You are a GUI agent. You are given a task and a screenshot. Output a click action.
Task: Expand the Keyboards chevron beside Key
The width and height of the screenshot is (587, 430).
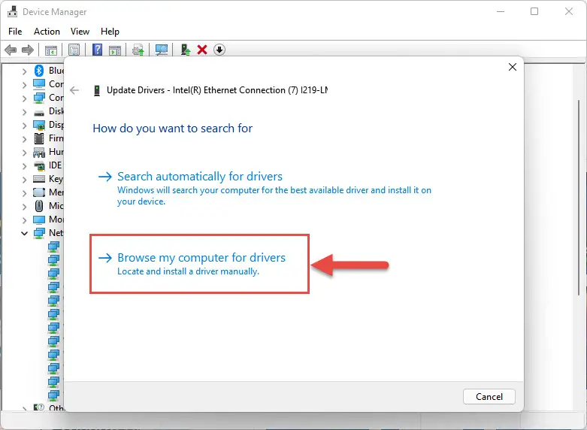[24, 180]
